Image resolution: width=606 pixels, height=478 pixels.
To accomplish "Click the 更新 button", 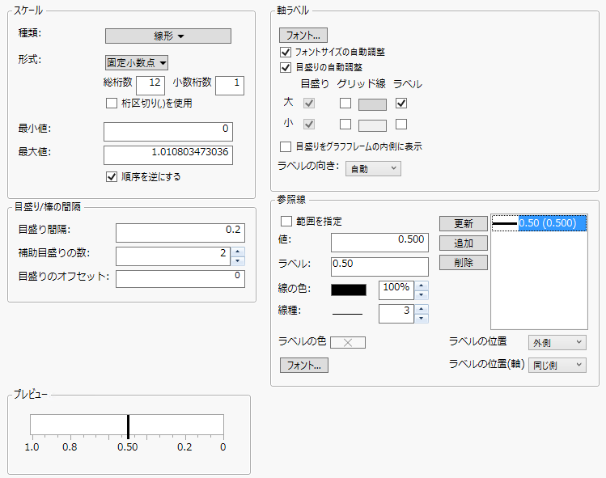I will (464, 224).
